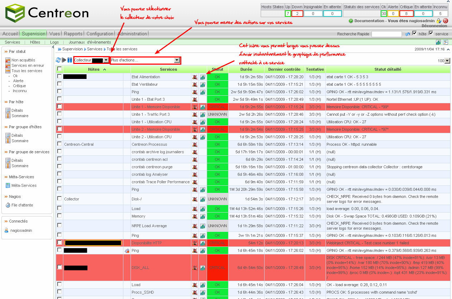The width and height of the screenshot is (452, 299).
Task: Open the 100 results-per-page dropdown
Action: [447, 61]
